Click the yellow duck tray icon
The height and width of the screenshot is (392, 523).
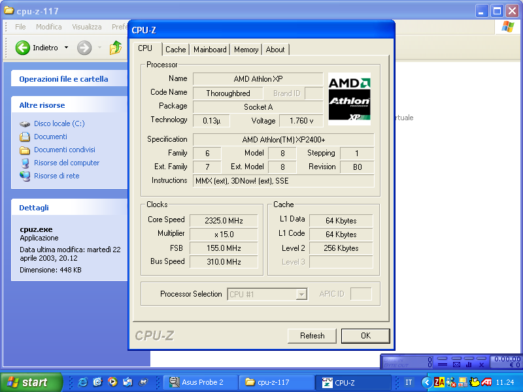[x=475, y=382]
